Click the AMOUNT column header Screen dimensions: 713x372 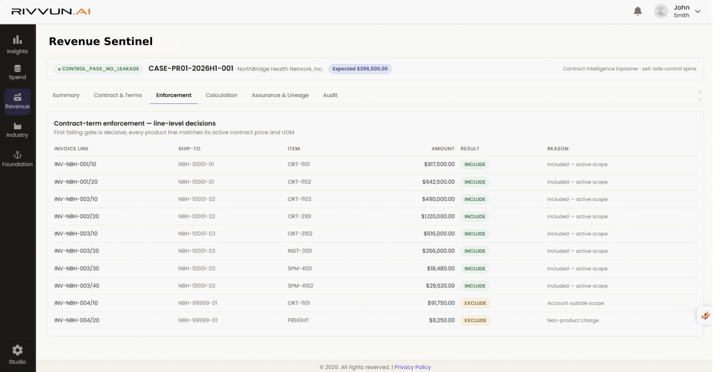click(x=443, y=149)
